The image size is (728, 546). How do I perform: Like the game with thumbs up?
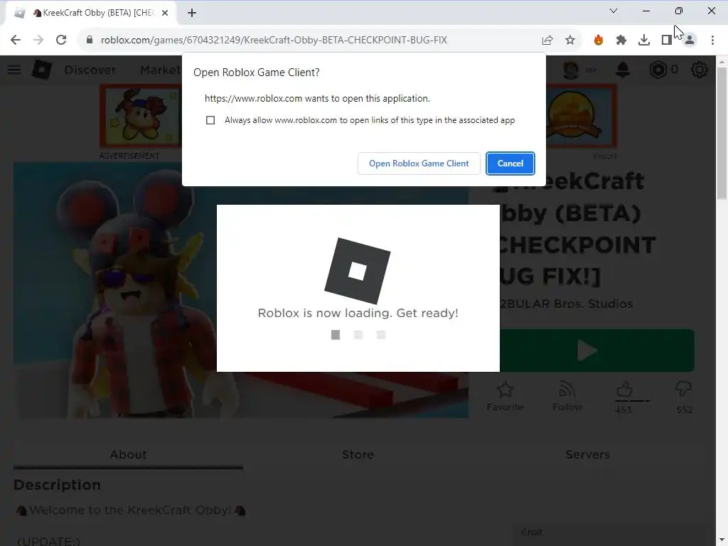point(624,389)
